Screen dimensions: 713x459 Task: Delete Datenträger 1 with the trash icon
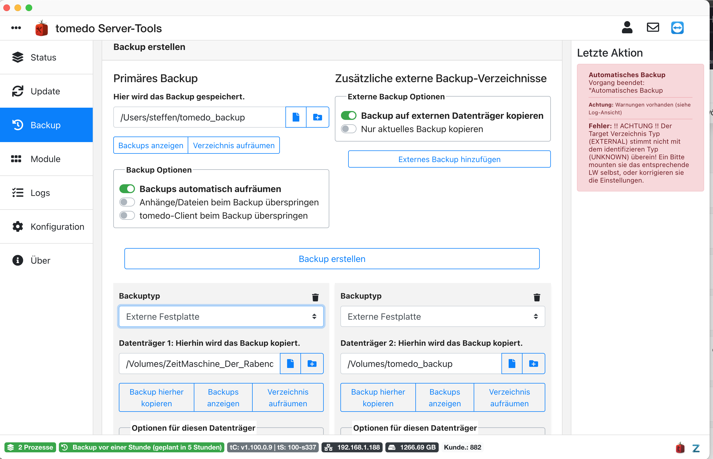coord(315,297)
